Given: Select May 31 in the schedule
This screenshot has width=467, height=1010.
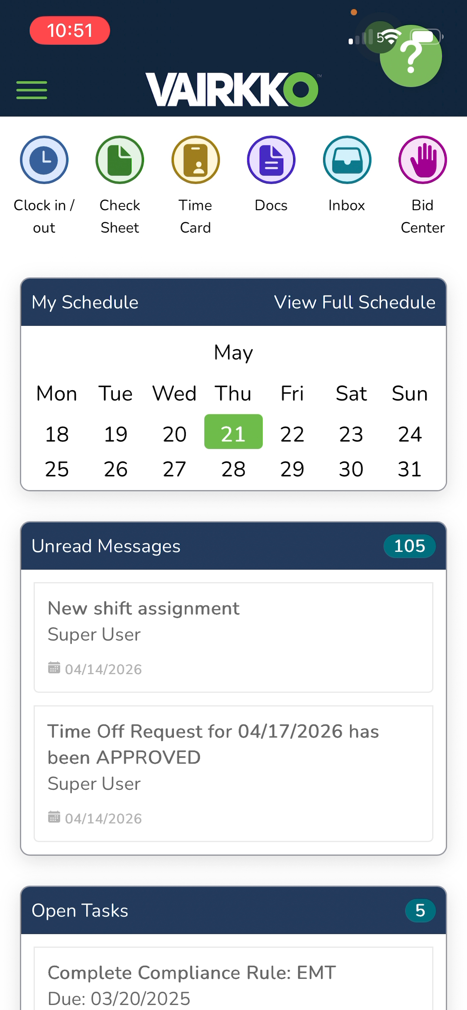Looking at the screenshot, I should tap(410, 469).
